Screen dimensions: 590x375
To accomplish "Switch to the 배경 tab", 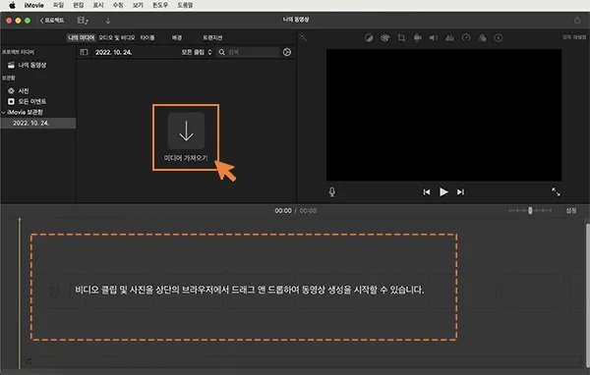I will pyautogui.click(x=177, y=37).
